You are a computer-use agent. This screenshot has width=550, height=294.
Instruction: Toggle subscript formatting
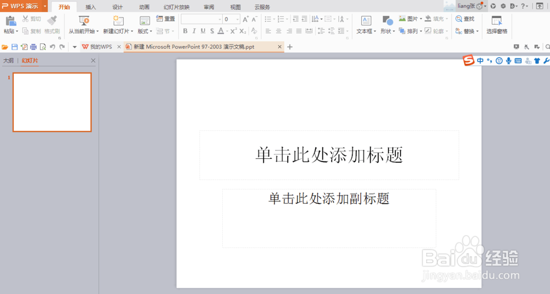coord(243,31)
